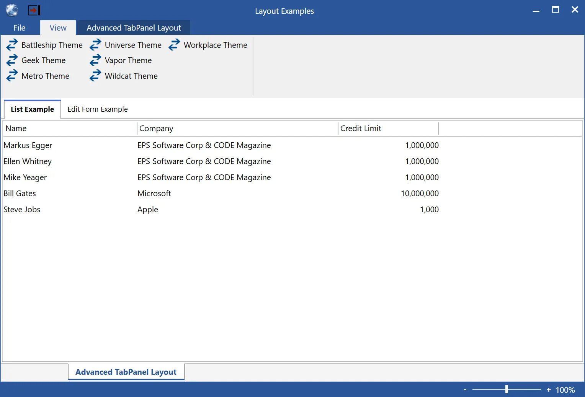The height and width of the screenshot is (397, 585).
Task: Click the red arrow exit icon in title bar
Action: point(34,10)
